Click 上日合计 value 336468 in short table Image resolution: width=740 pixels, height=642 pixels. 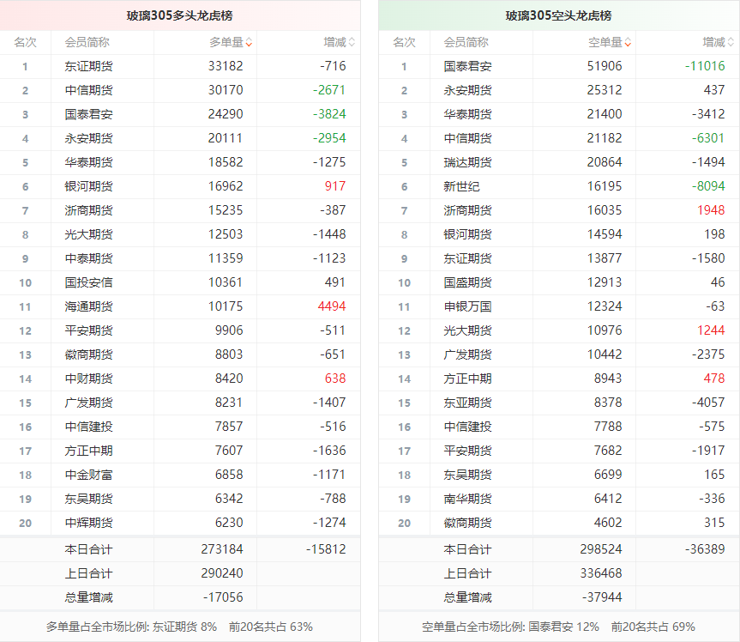(x=601, y=573)
